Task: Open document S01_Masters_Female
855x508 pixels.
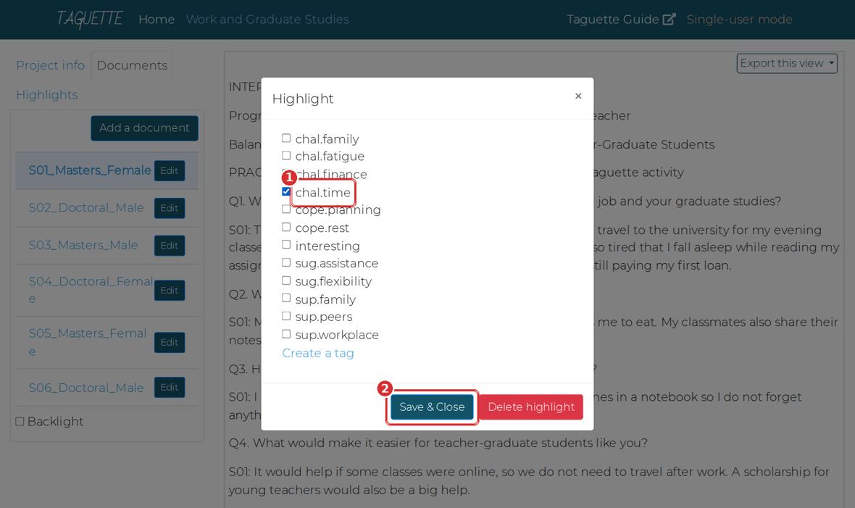Action: tap(90, 170)
